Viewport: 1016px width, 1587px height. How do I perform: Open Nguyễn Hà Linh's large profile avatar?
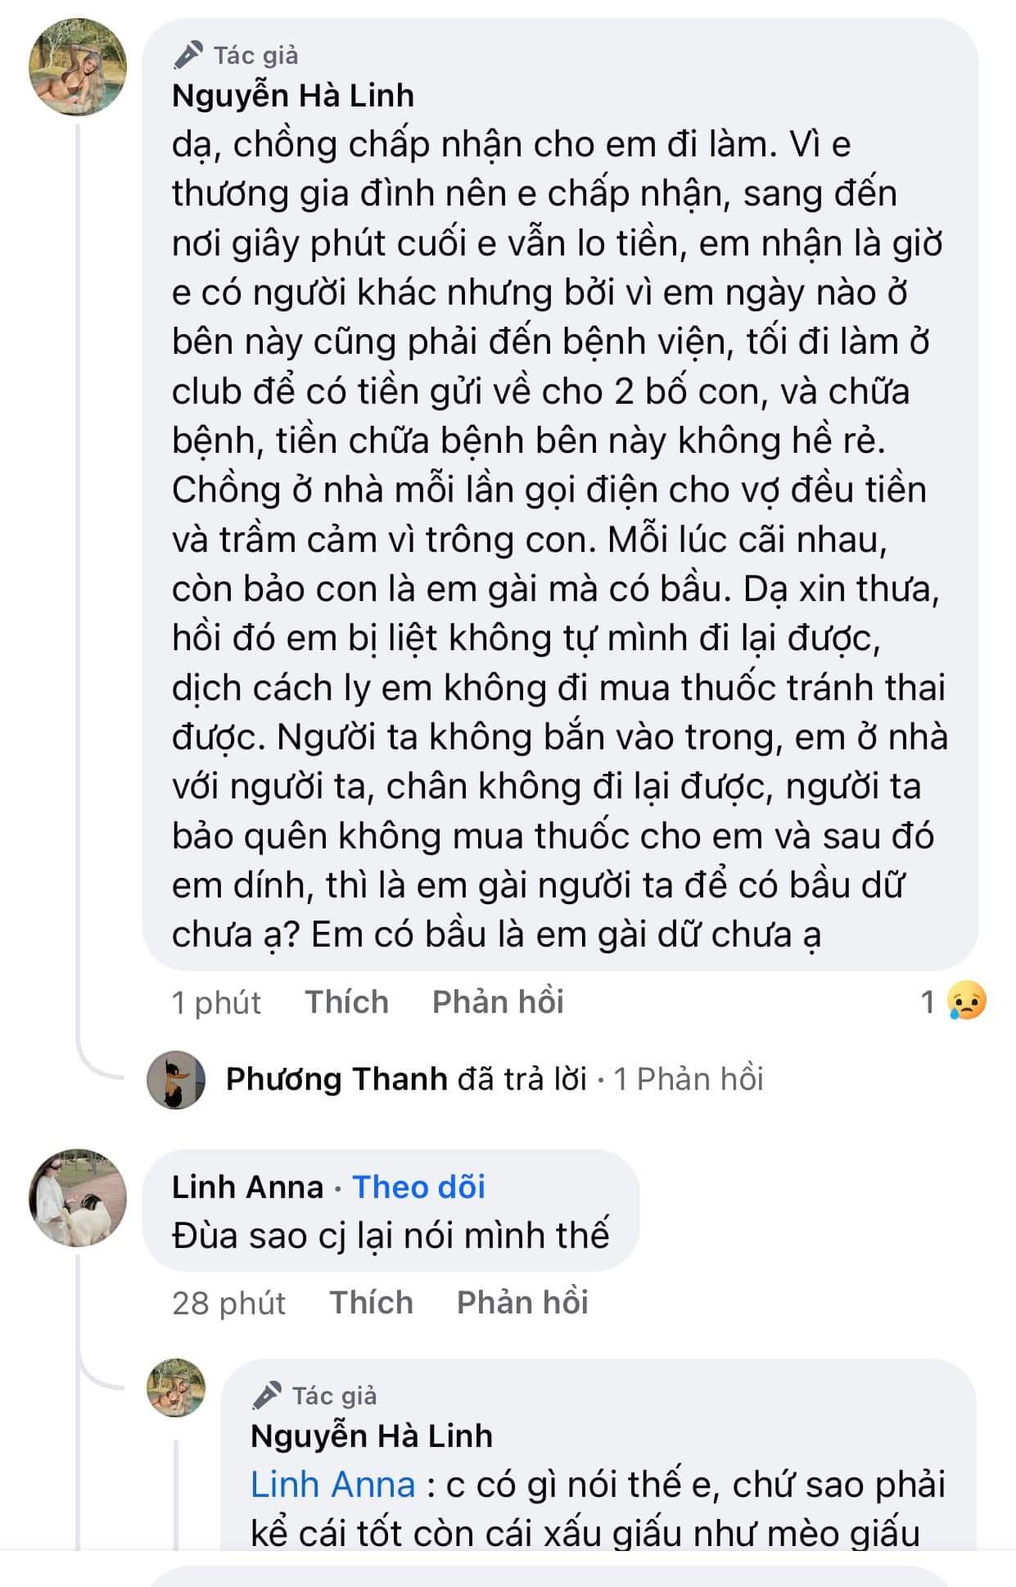click(78, 66)
